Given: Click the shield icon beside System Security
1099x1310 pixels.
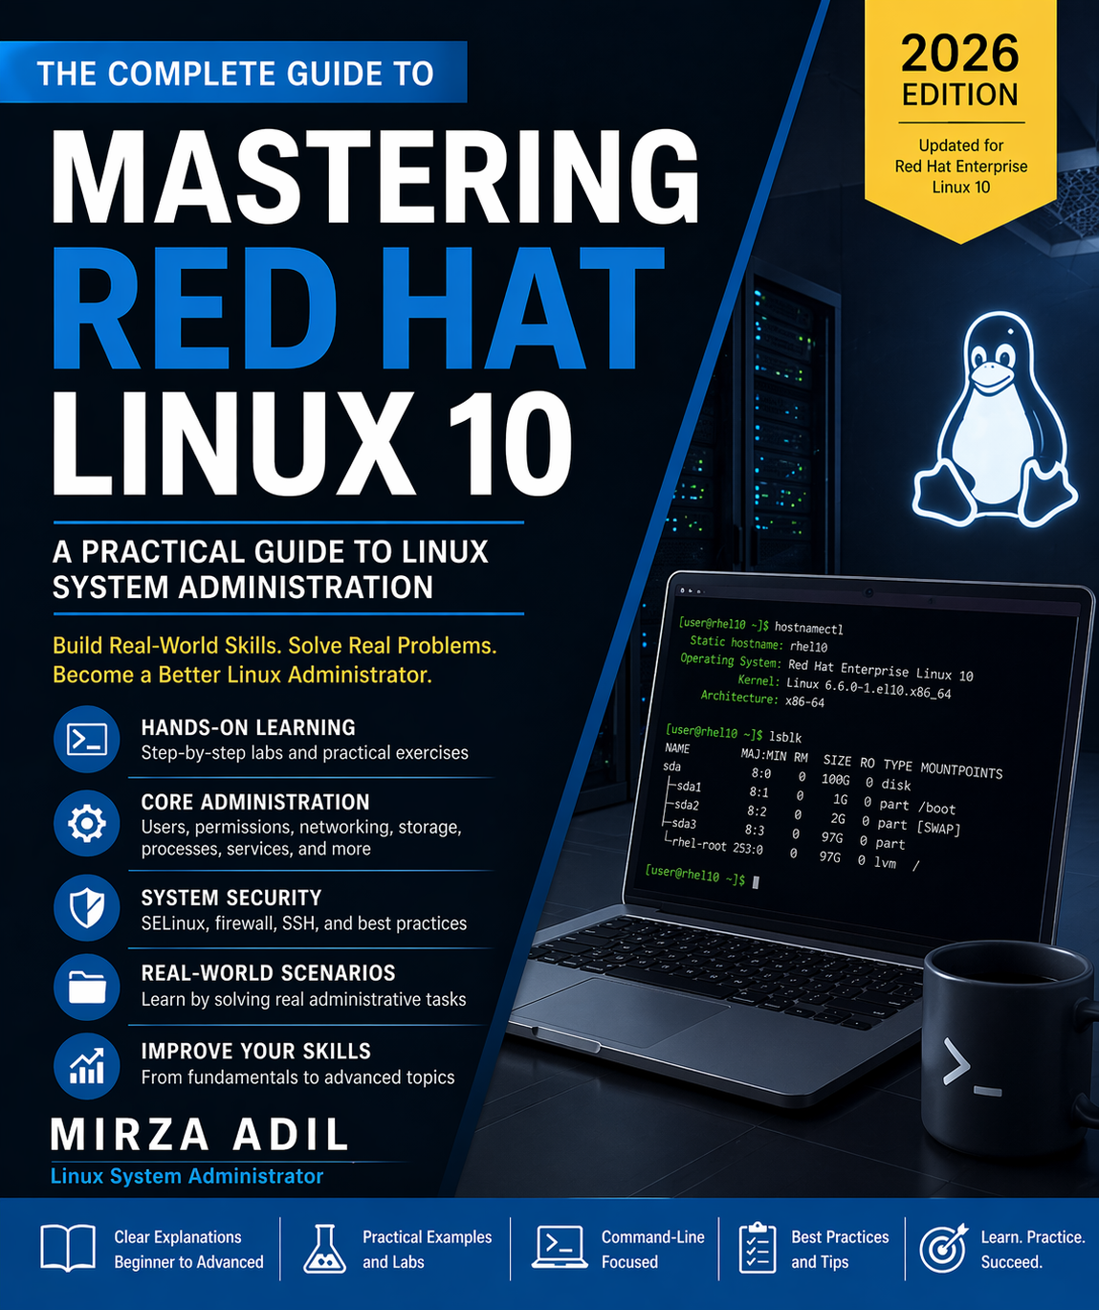Looking at the screenshot, I should pos(87,907).
